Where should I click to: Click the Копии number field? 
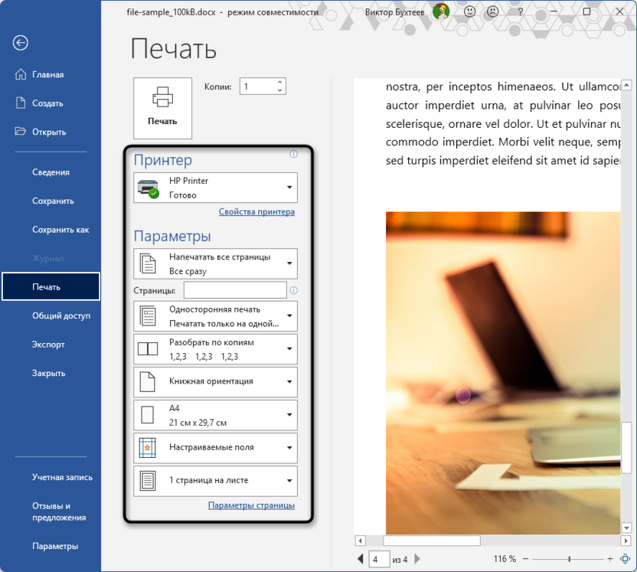click(258, 87)
